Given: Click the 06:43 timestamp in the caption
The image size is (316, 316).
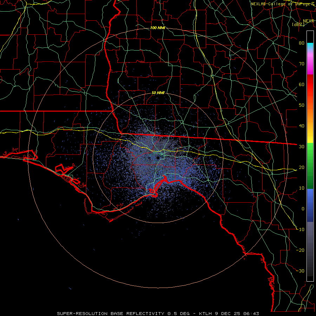Looking at the screenshot, I should point(251,314).
